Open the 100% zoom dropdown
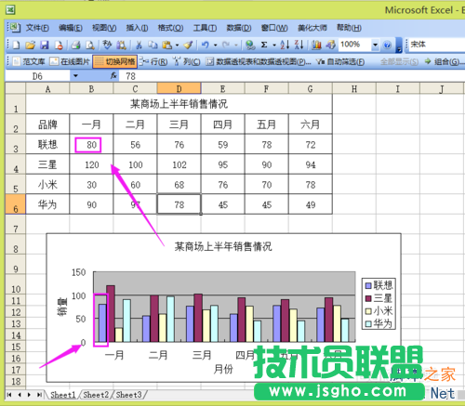The height and width of the screenshot is (406, 465). (x=375, y=46)
